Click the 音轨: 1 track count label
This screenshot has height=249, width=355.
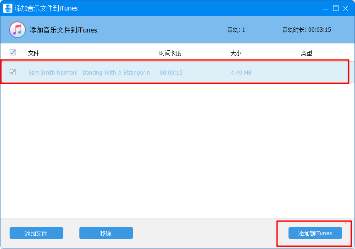click(236, 30)
